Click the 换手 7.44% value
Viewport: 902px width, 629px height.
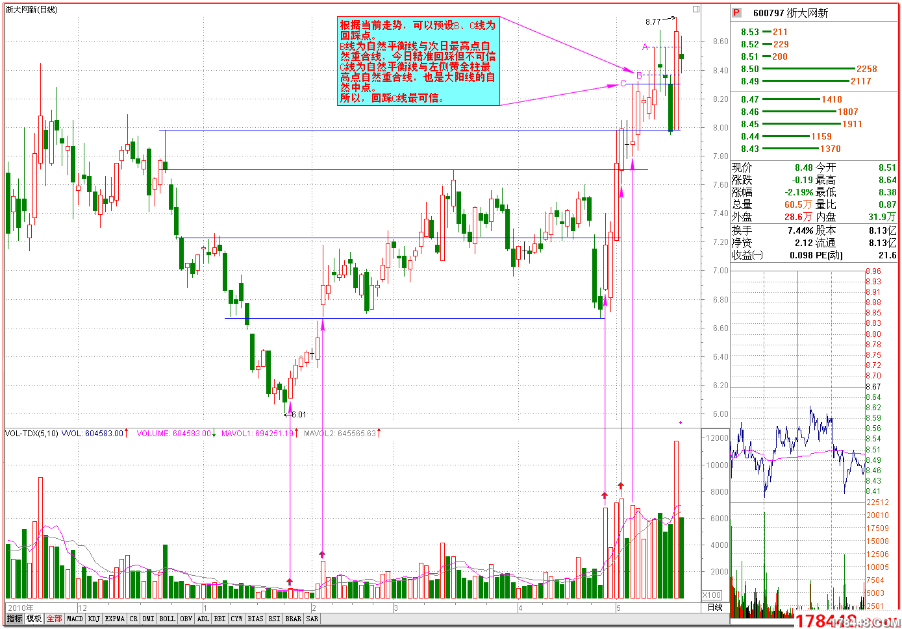tap(800, 230)
